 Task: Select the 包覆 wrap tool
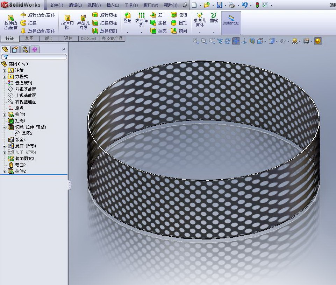pos(179,15)
